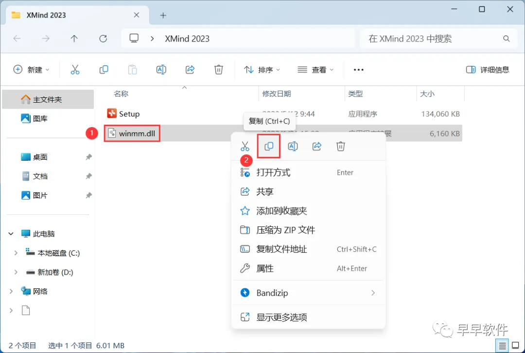This screenshot has width=525, height=353.
Task: Open 主文件夹 in the sidebar
Action: coord(48,99)
